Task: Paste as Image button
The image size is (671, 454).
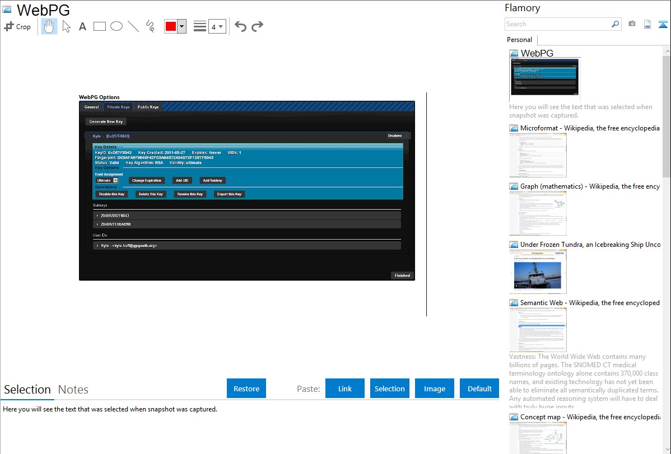Action: pos(434,389)
